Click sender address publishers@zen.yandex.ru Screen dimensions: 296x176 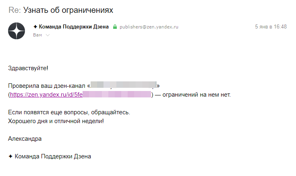pyautogui.click(x=149, y=27)
